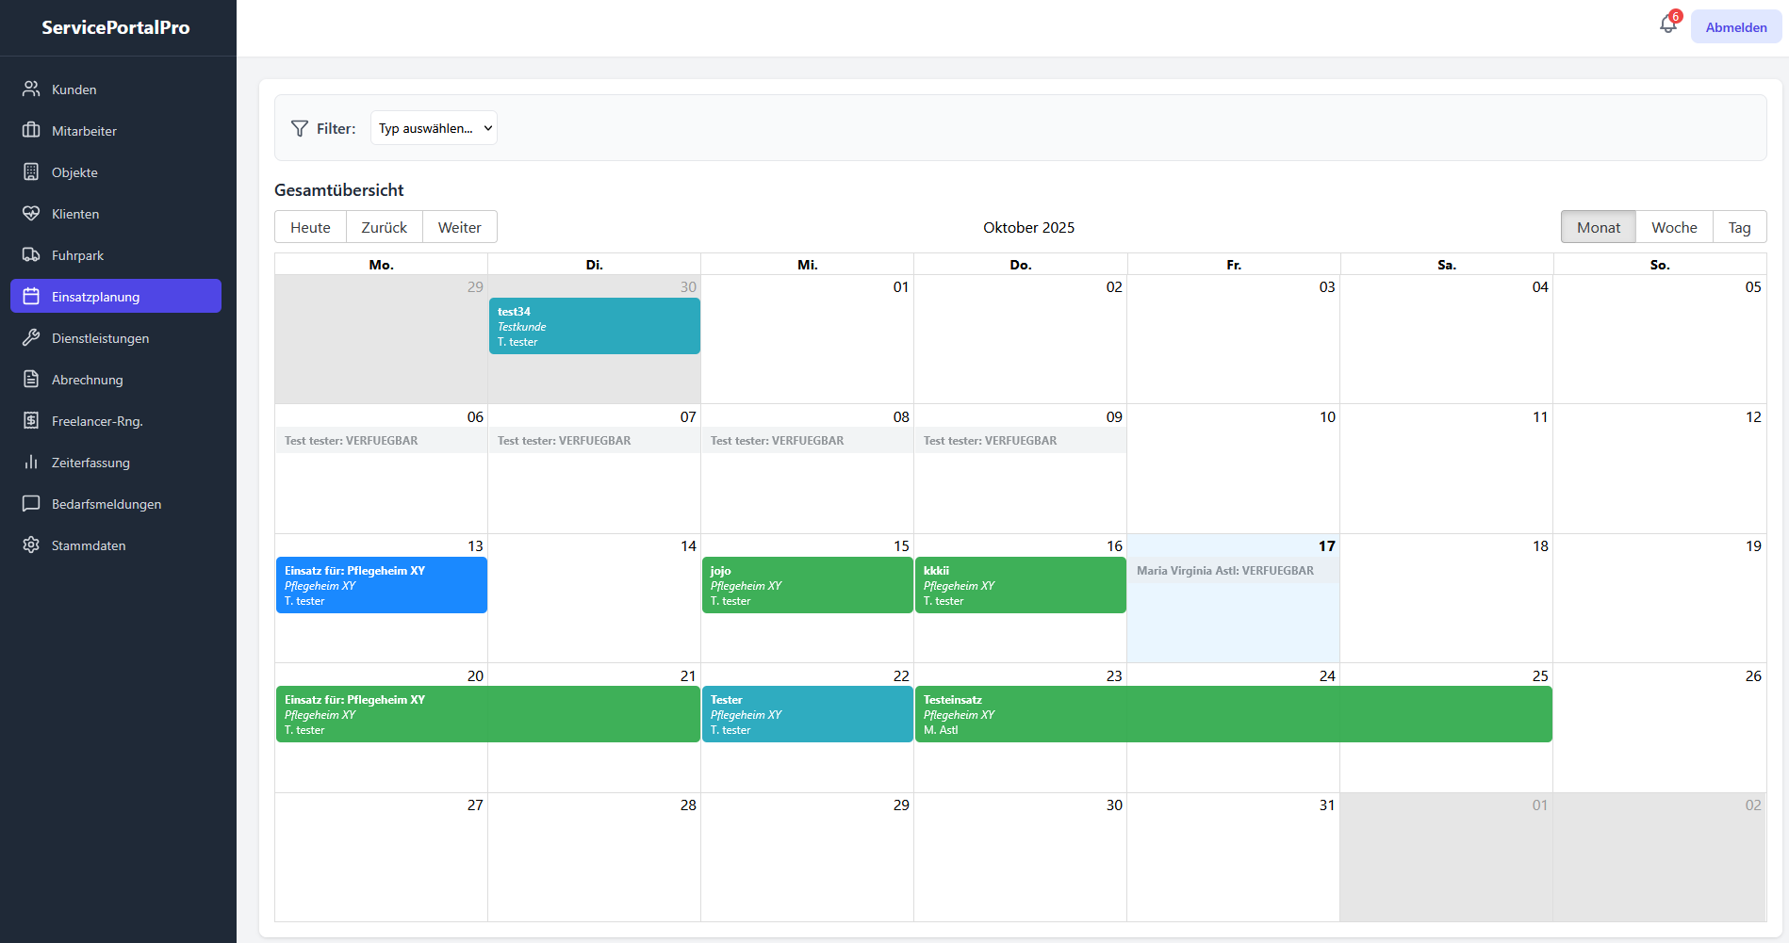The height and width of the screenshot is (943, 1789).
Task: Open the notification bell with 6 alerts
Action: pos(1668,24)
